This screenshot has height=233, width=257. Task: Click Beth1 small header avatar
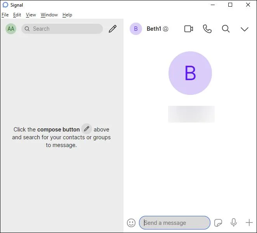136,29
